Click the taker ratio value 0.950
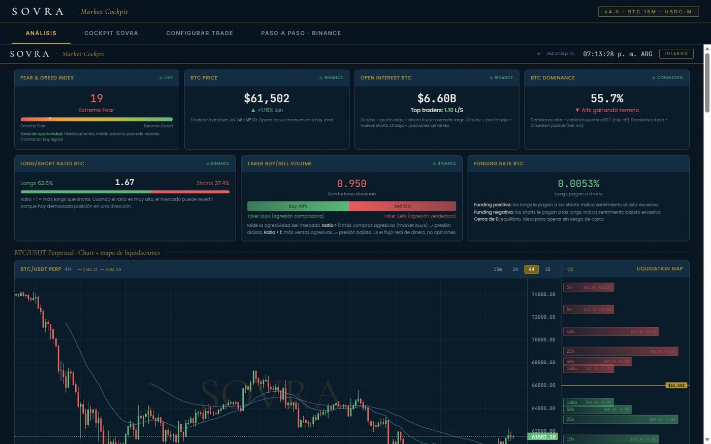Image resolution: width=711 pixels, height=444 pixels. click(x=351, y=184)
